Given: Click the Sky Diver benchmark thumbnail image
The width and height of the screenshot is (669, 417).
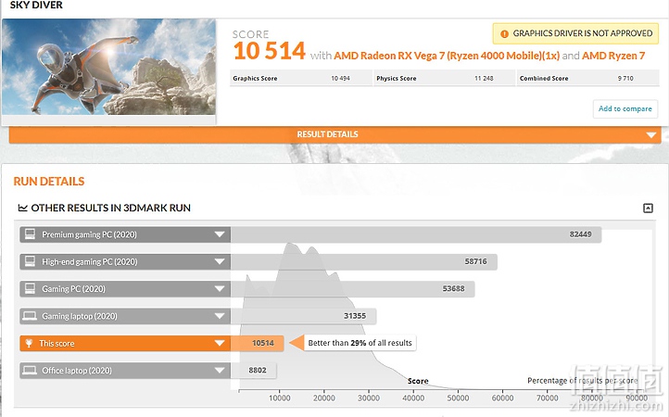Looking at the screenshot, I should tap(108, 67).
